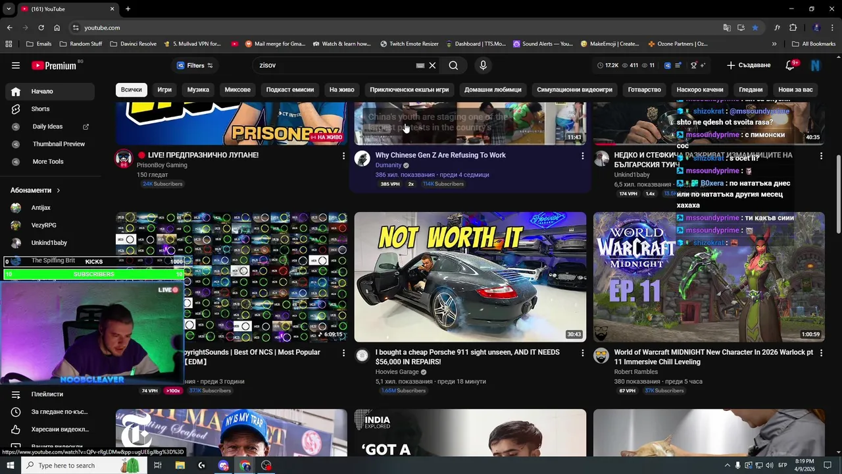Open the Dumanity channel link
Image resolution: width=842 pixels, height=474 pixels.
tap(388, 165)
